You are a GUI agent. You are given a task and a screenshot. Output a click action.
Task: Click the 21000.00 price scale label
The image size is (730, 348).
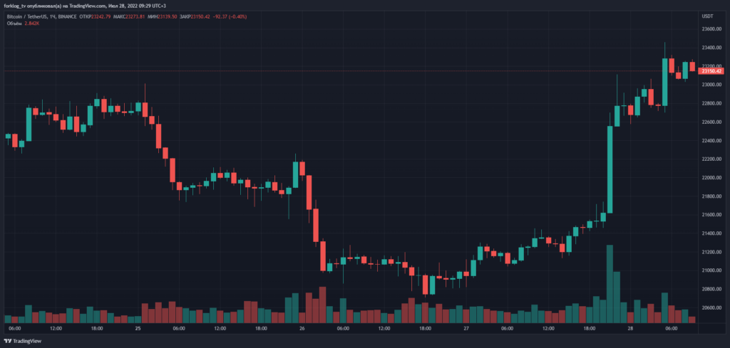[712, 270]
